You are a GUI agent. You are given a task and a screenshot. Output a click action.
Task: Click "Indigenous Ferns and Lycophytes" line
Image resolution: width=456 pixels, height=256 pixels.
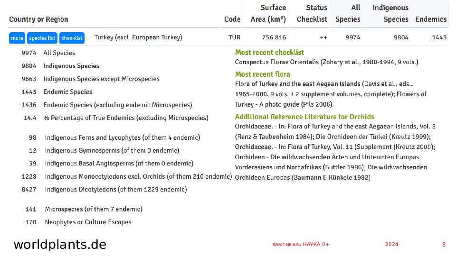tap(123, 137)
